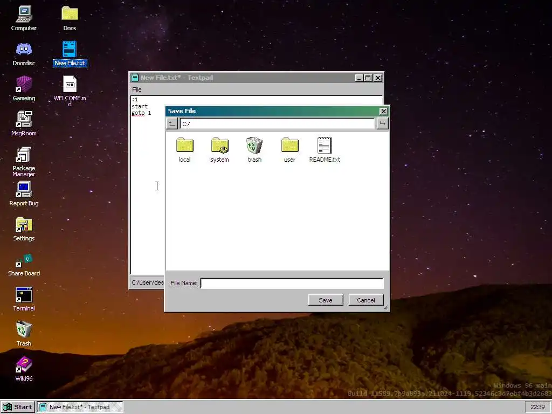Maximize the Textpad window
Image resolution: width=552 pixels, height=414 pixels.
[368, 78]
